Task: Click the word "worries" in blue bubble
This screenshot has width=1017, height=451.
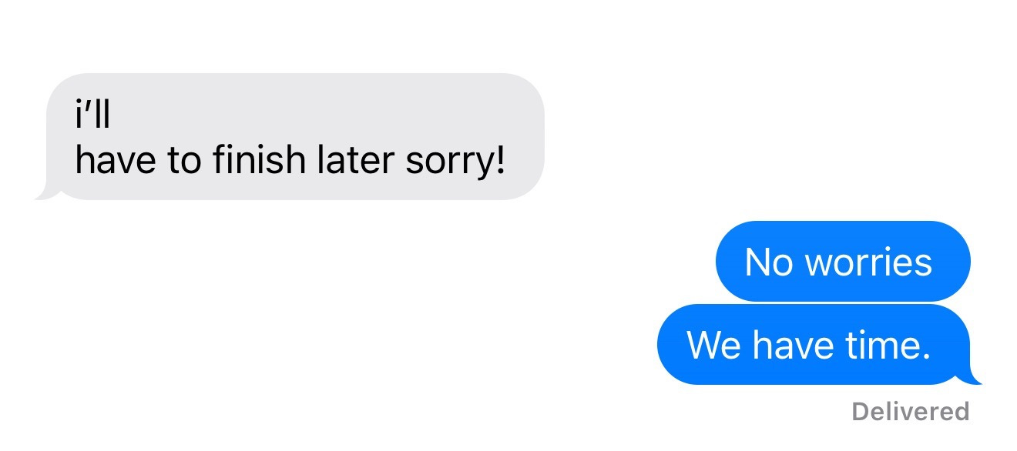Action: click(869, 262)
